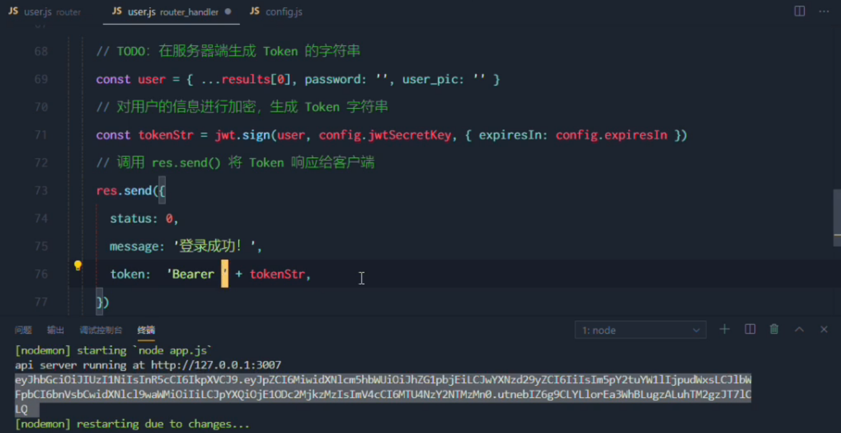
Task: Click the message '登录成功！' string
Action: coord(215,246)
